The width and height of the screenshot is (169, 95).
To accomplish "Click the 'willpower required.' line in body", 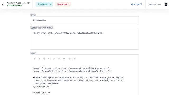I will (47, 83).
